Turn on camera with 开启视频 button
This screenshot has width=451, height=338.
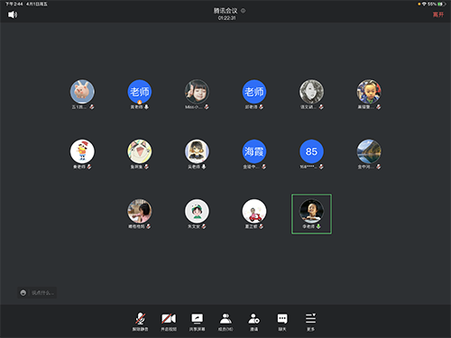tap(169, 322)
